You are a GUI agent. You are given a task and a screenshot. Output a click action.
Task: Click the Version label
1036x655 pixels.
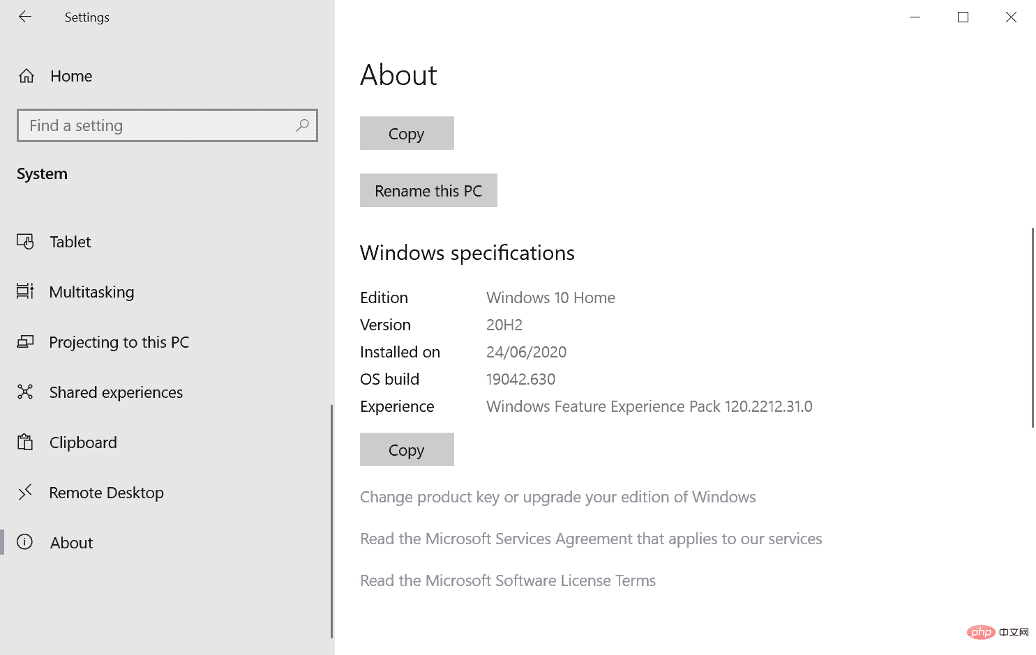(x=385, y=325)
